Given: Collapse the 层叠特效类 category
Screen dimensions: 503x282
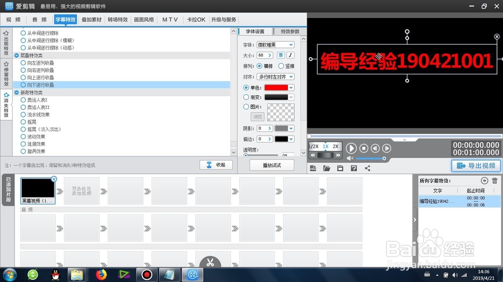Looking at the screenshot, I should pos(17,55).
